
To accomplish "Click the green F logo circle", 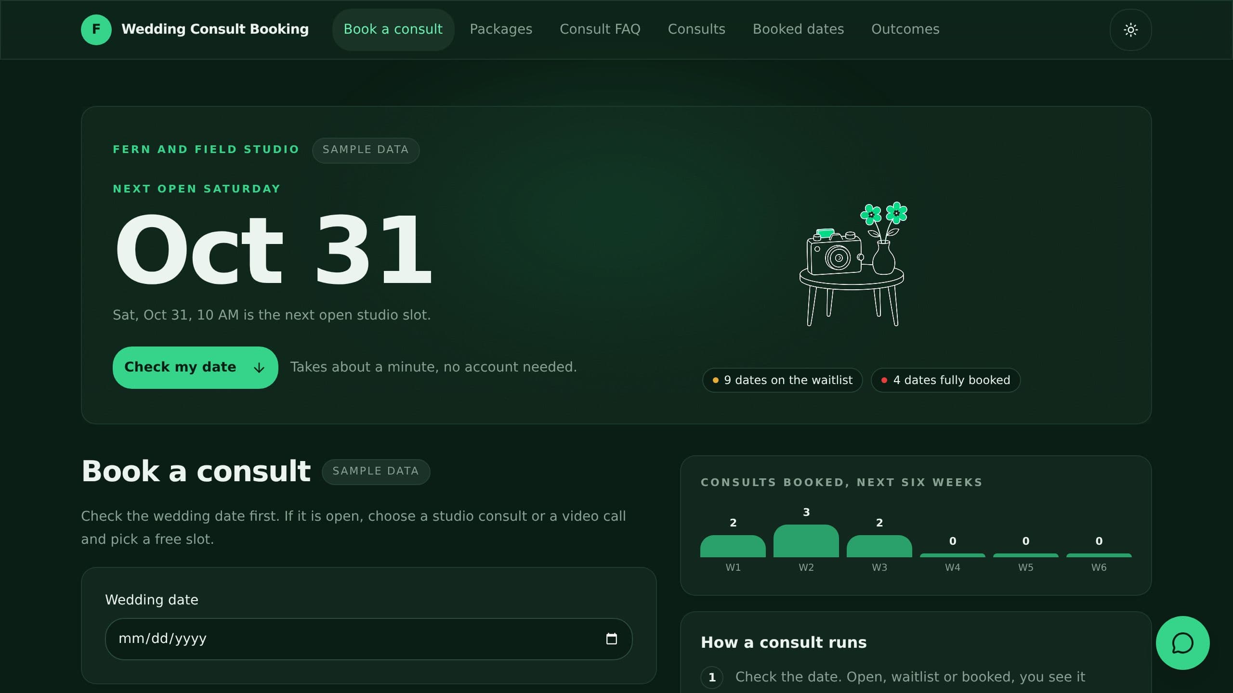I will click(x=96, y=29).
